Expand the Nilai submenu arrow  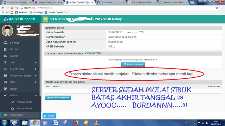click(x=36, y=82)
